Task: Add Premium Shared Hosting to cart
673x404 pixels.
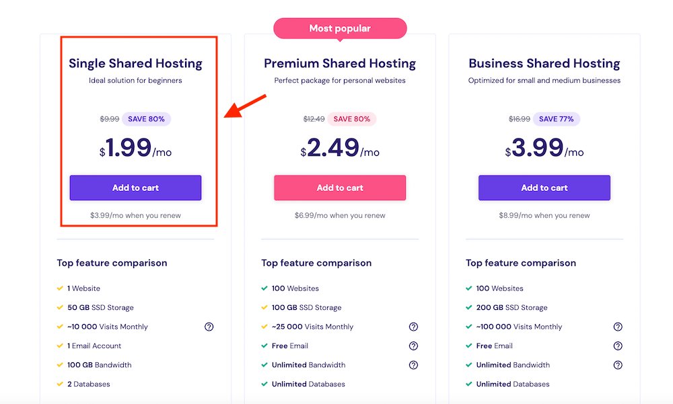Action: click(340, 188)
